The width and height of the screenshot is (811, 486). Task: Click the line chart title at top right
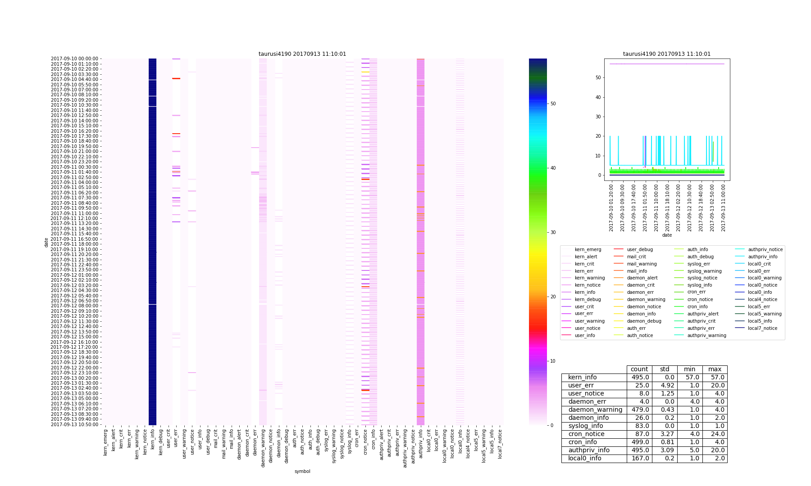pyautogui.click(x=666, y=54)
